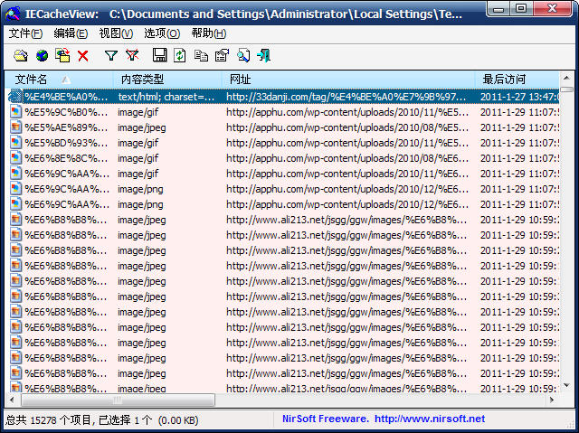Click the vertical scrollbar down arrow

566,385
